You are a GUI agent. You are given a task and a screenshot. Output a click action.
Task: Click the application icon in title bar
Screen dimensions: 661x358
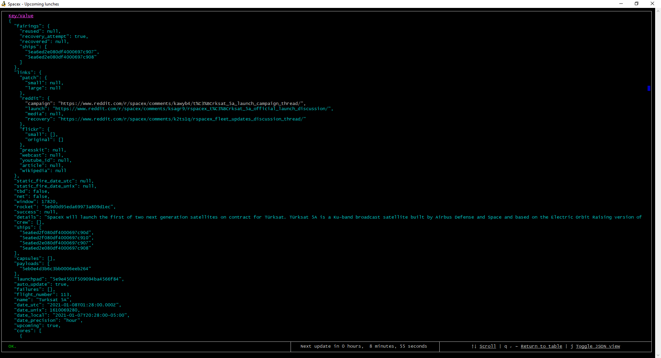[x=3, y=4]
